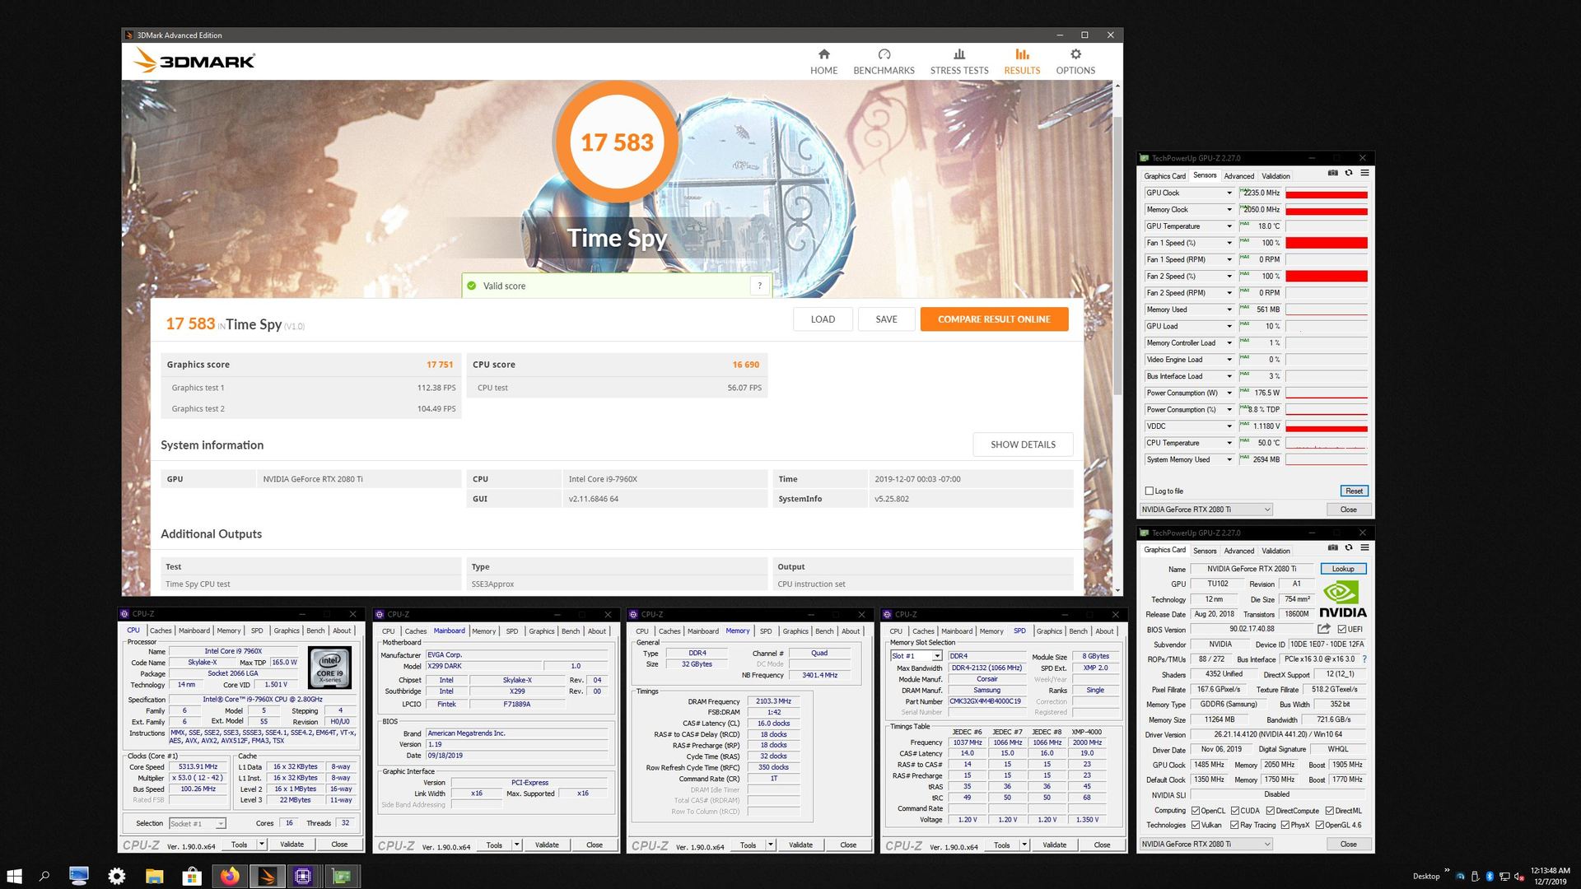The image size is (1581, 889).
Task: Open hamburger menu in upper GPU-Z window
Action: point(1364,173)
